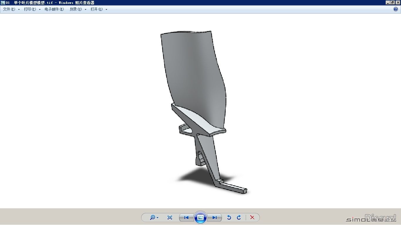401x225 pixels.
Task: Click the photo viewer title bar icon
Action: (x=3, y=3)
